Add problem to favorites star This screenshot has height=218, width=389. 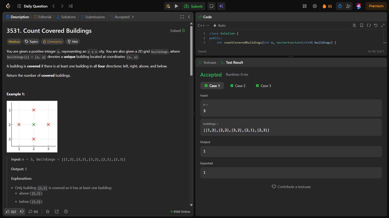(48, 212)
